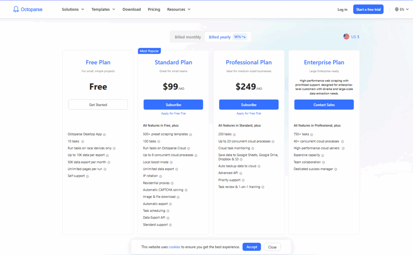The height and width of the screenshot is (255, 413).
Task: Click info icon beside 750+ tasks
Action: pos(312,135)
